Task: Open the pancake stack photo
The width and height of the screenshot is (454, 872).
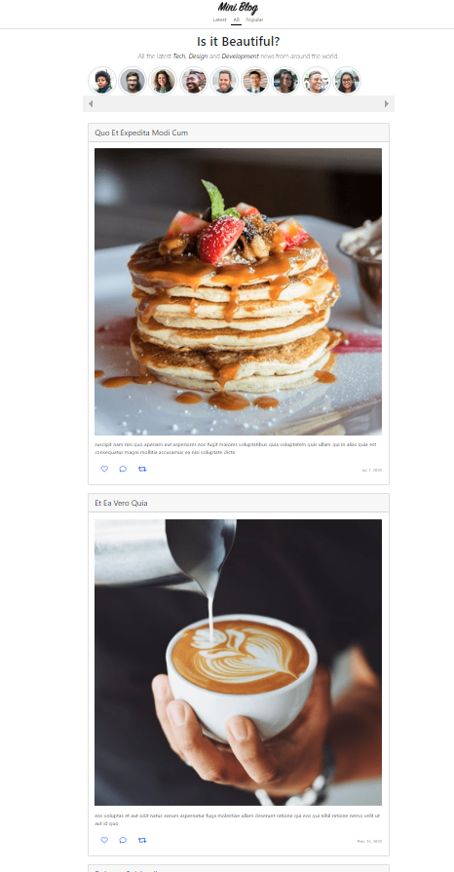Action: tap(238, 291)
